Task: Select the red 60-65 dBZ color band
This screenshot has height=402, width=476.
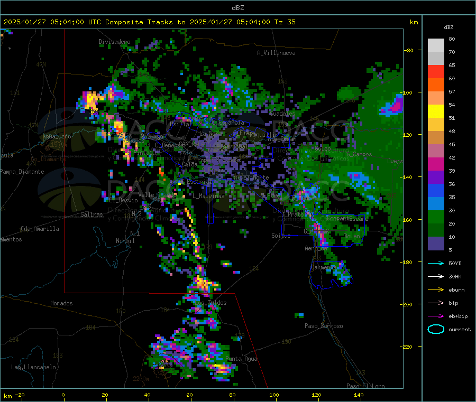Action: 436,71
